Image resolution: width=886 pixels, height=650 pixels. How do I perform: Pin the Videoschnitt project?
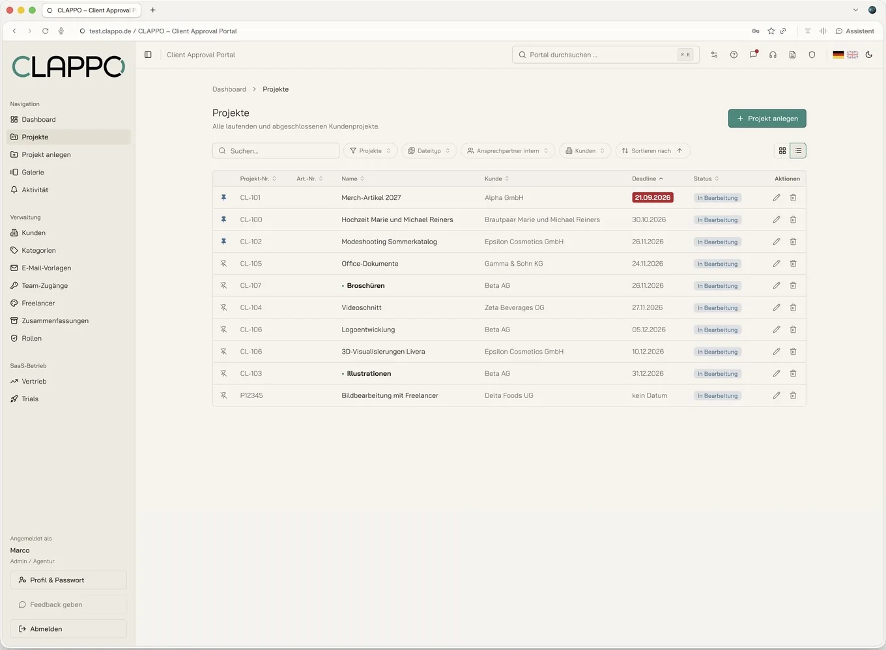pos(223,307)
